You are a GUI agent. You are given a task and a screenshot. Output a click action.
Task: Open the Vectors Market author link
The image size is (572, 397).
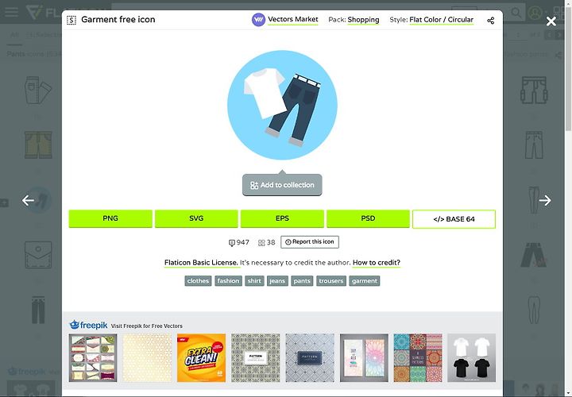(x=293, y=19)
